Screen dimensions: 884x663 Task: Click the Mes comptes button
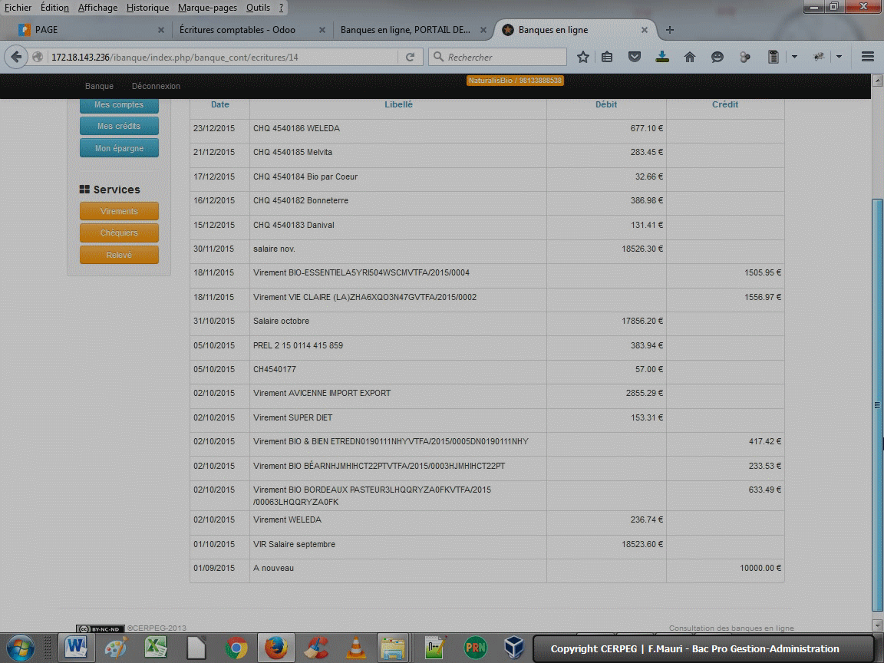[x=119, y=105]
